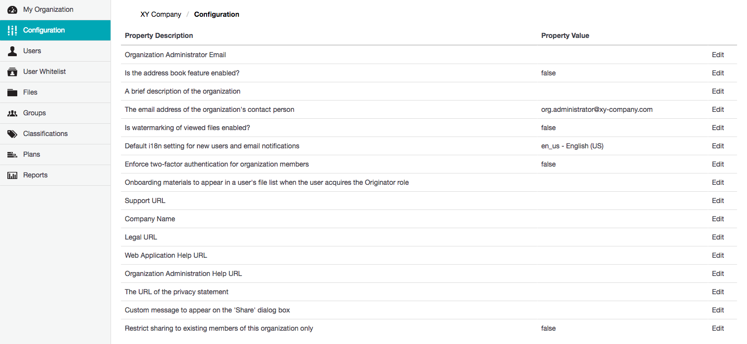The image size is (747, 344).
Task: Edit the Support URL property
Action: coord(718,201)
